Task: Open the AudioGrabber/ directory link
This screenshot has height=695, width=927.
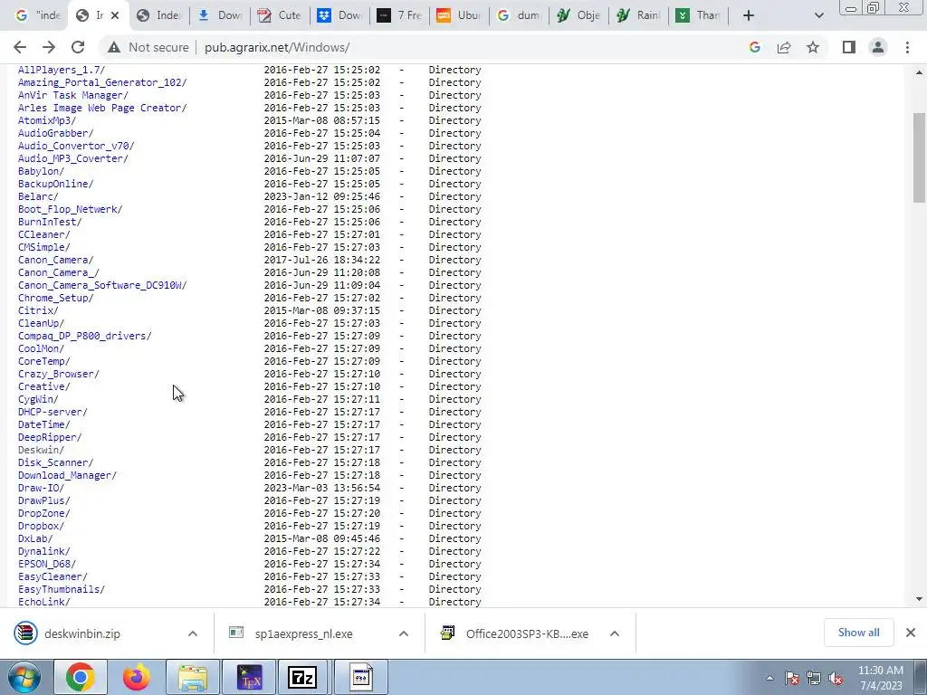Action: [55, 133]
